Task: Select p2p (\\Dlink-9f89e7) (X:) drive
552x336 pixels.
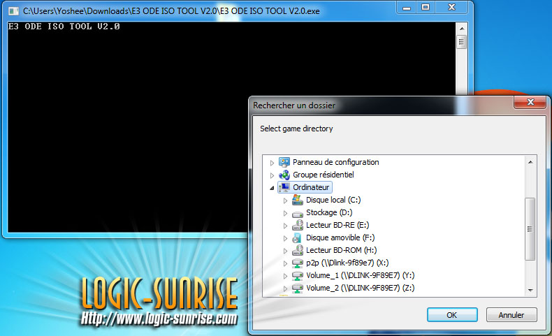Action: click(x=347, y=263)
